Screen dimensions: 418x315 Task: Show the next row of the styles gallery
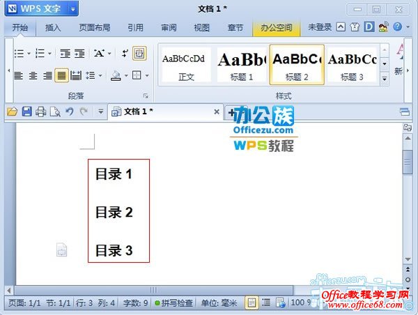pyautogui.click(x=385, y=64)
